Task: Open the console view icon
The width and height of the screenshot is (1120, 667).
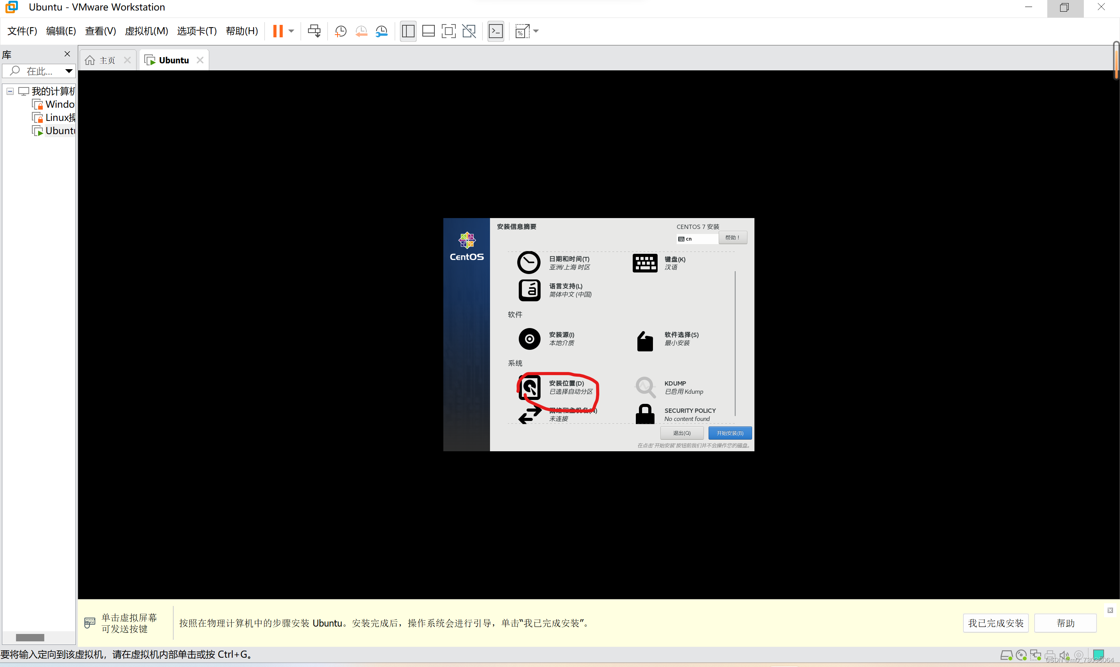Action: tap(495, 31)
